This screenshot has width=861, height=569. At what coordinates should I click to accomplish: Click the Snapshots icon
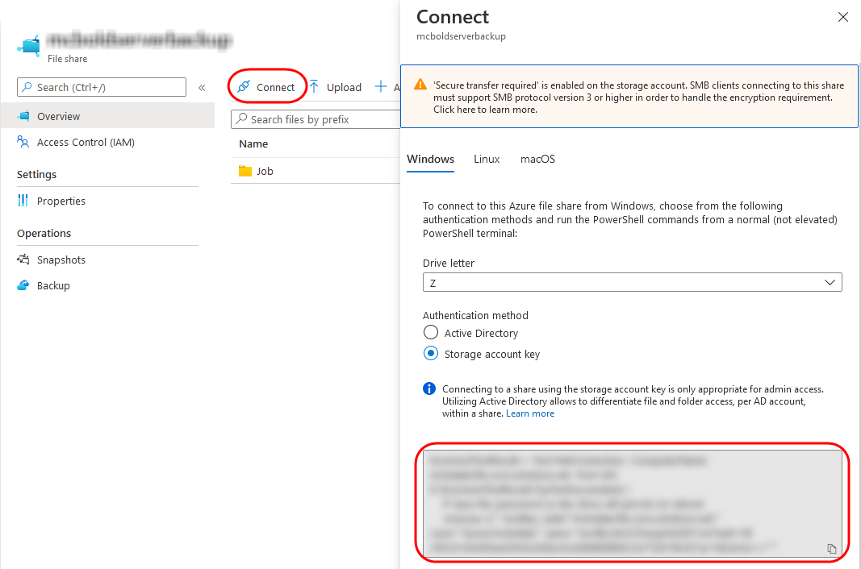tap(23, 260)
